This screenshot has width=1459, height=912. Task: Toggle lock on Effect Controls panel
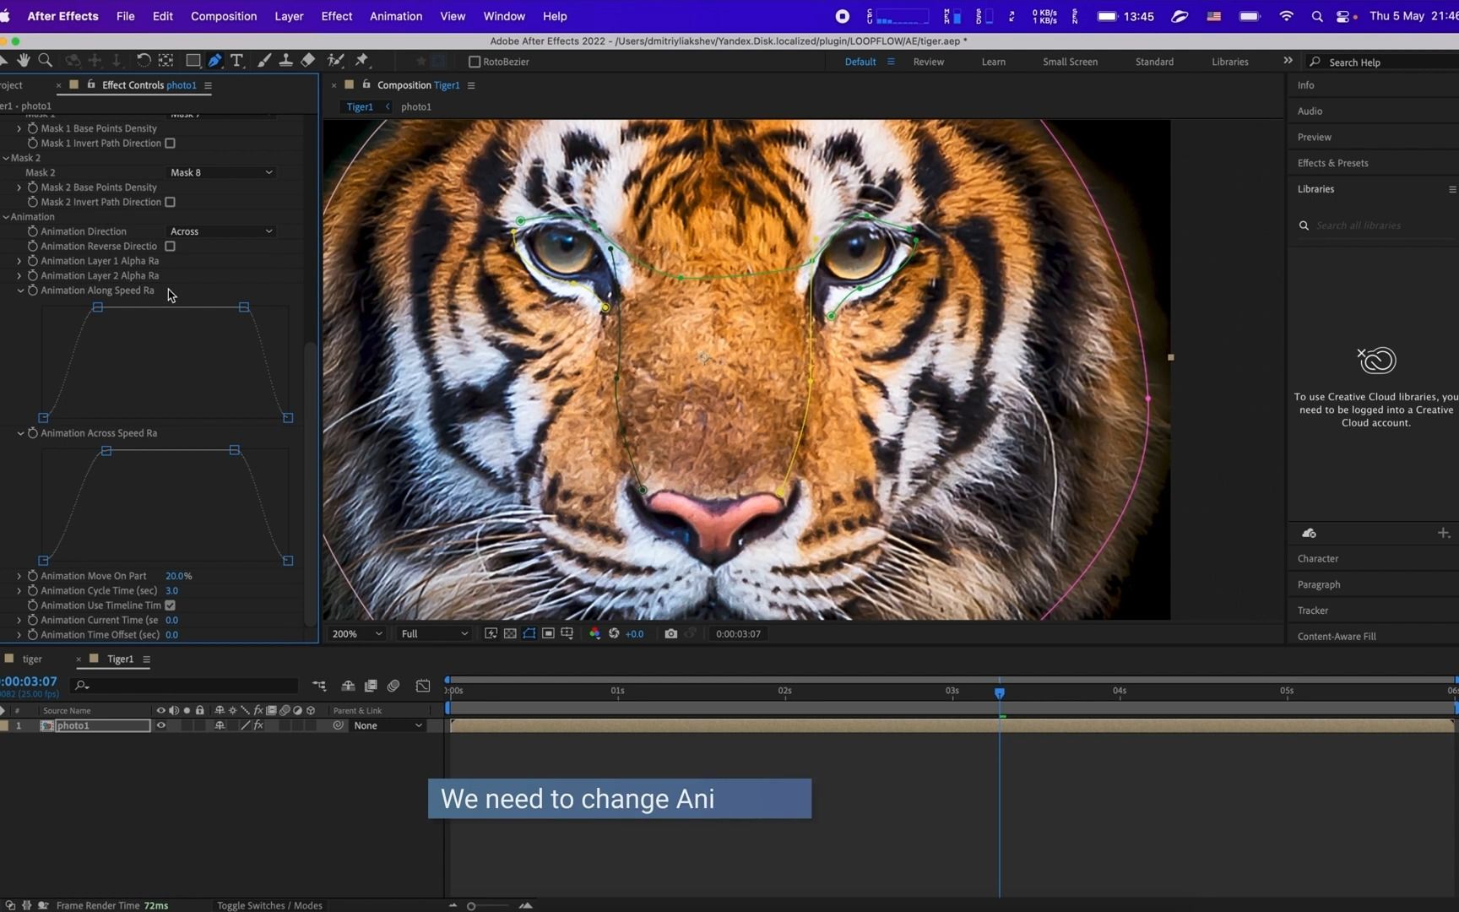(x=91, y=84)
